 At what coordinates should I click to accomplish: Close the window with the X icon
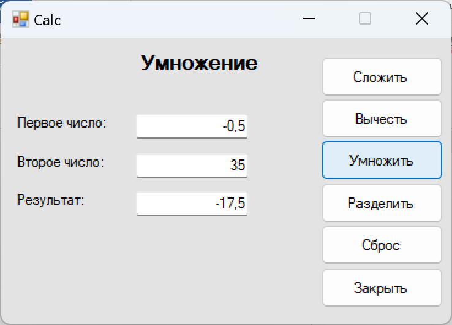422,19
